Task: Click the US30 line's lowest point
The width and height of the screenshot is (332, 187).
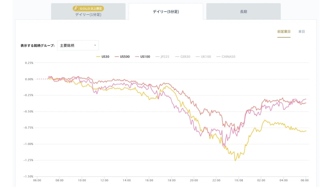Action: coord(235,161)
